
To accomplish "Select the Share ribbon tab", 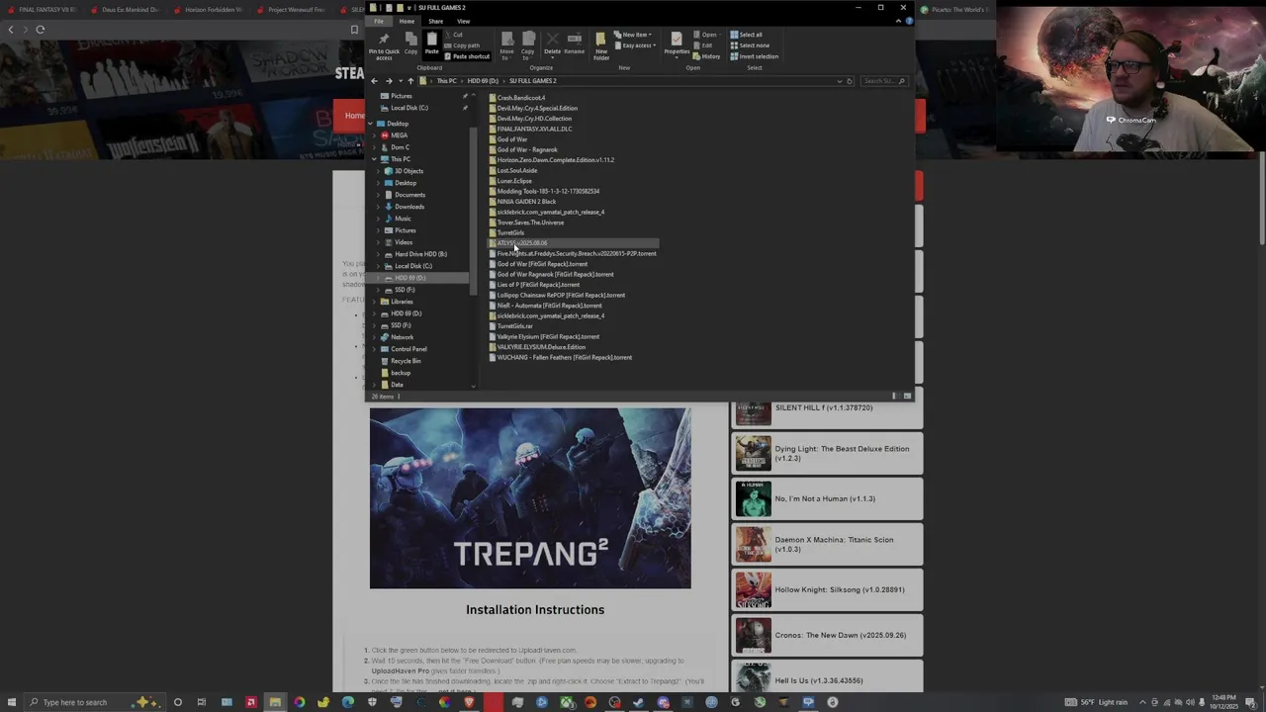I will [435, 21].
